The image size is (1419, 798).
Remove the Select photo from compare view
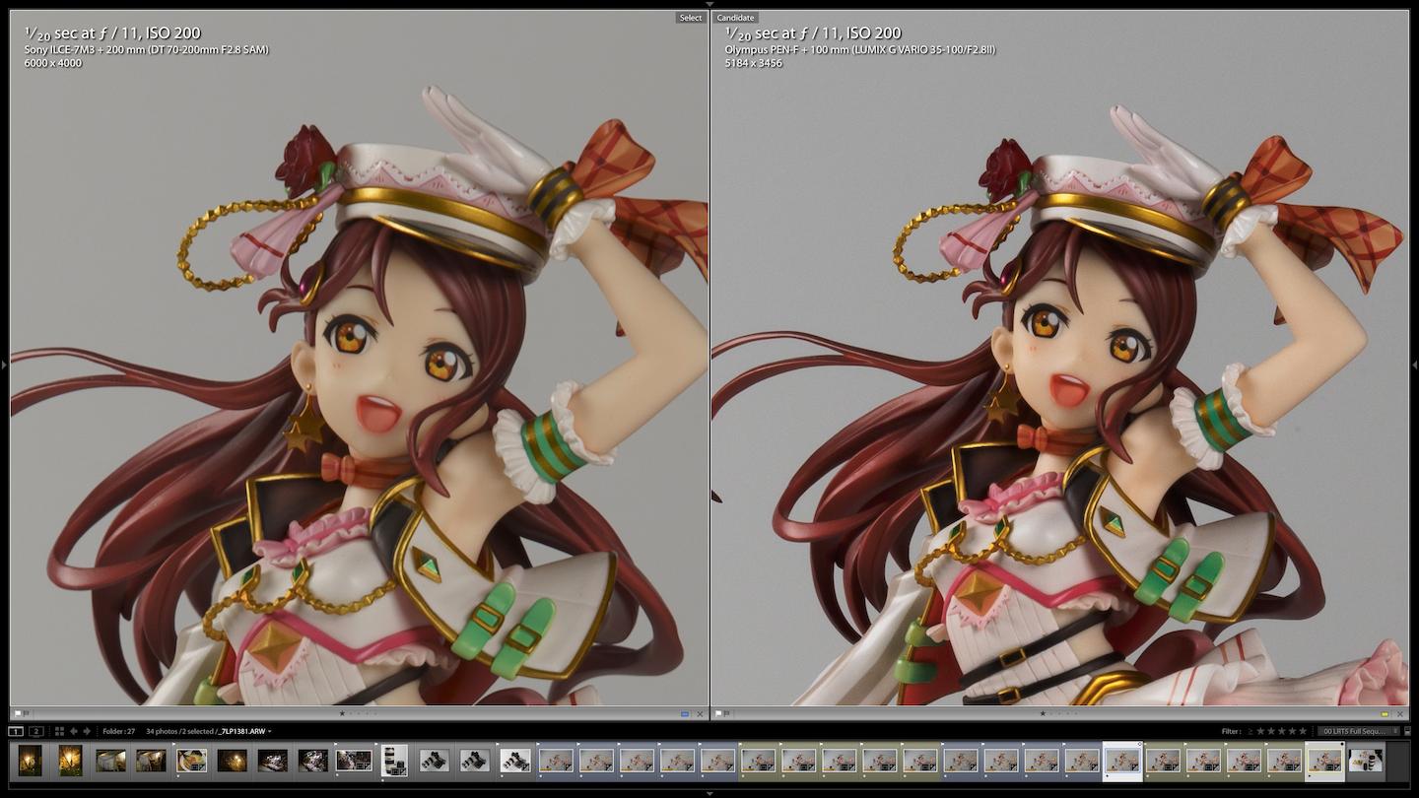(x=700, y=713)
